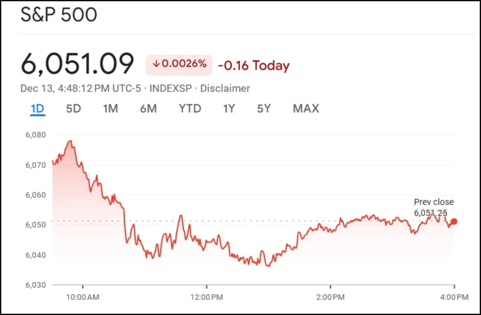Click the down arrow percentage badge
This screenshot has height=315, width=481.
(179, 64)
